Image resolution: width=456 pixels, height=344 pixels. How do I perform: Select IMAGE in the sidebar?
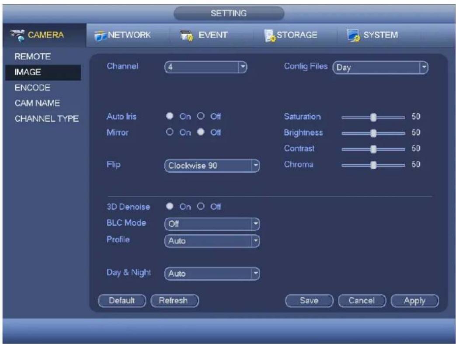coord(43,72)
